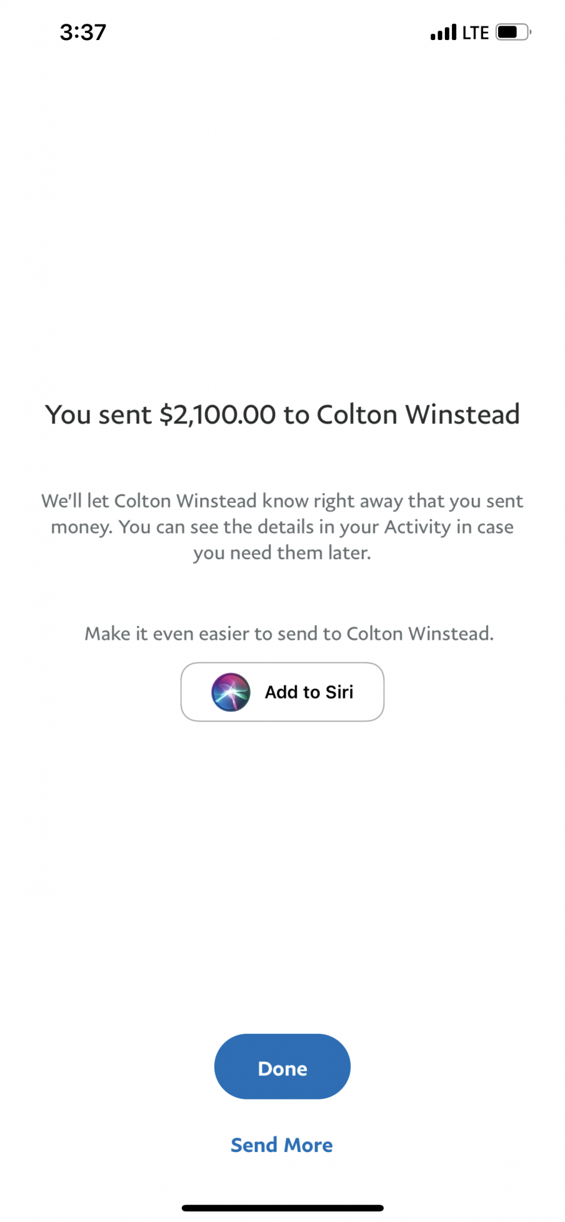Click the $2,100.00 amount in headline
Screen dimensions: 565x1222
[x=218, y=414]
